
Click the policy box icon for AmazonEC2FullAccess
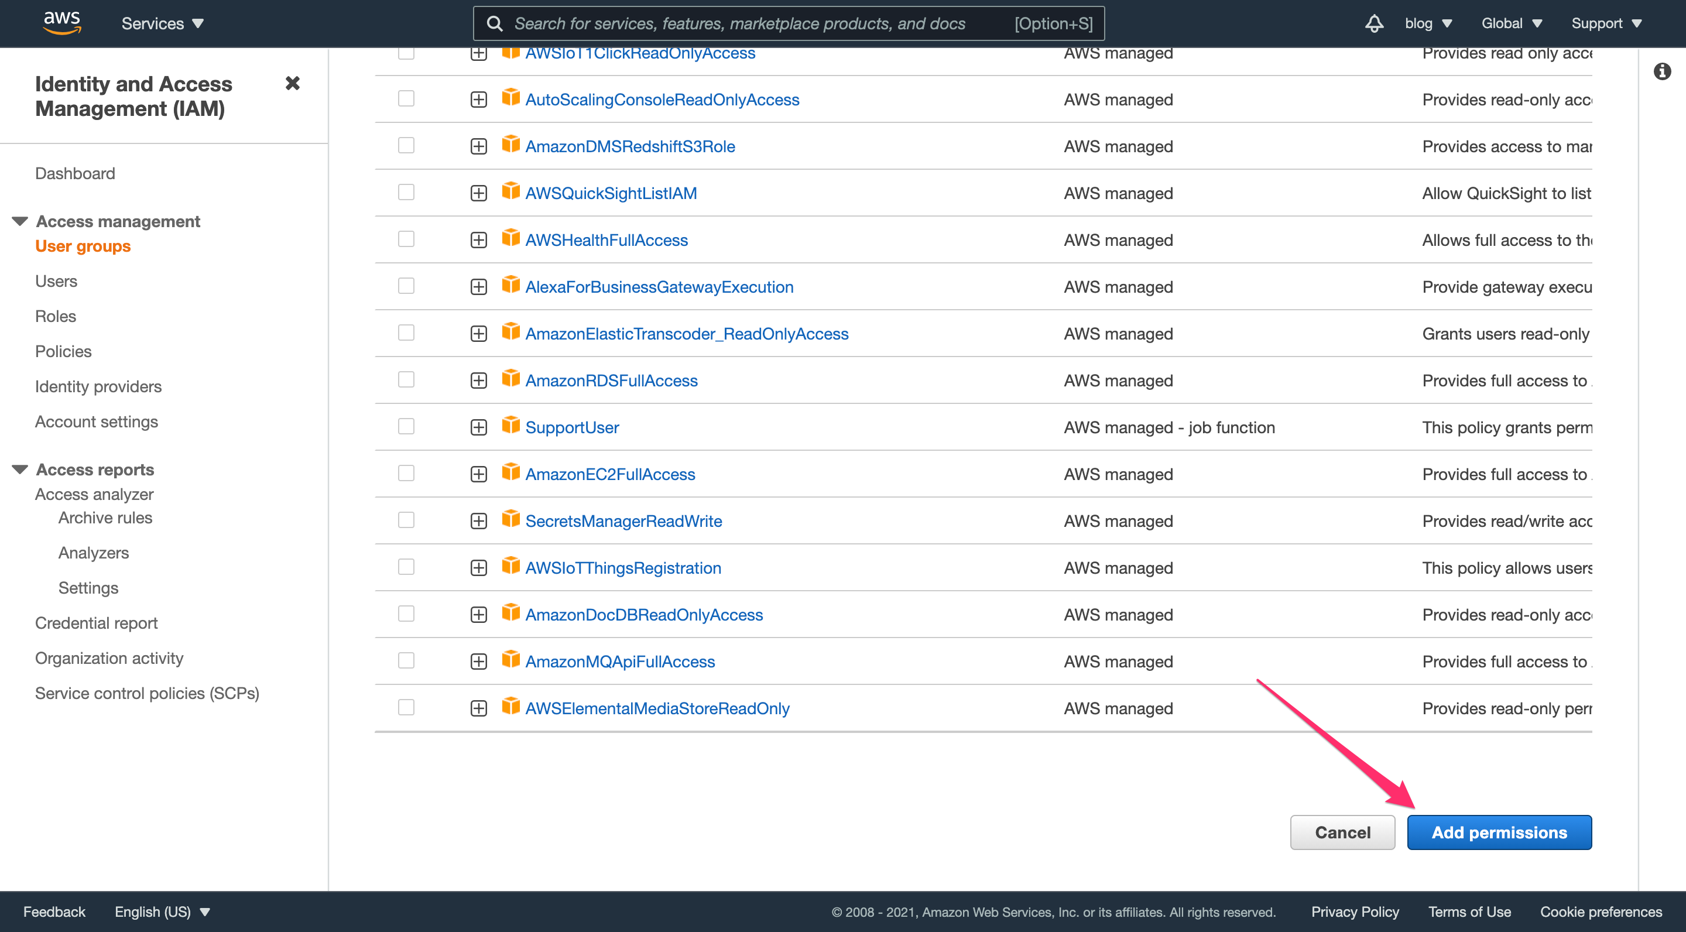510,472
